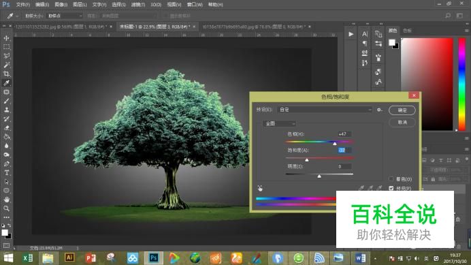The width and height of the screenshot is (471, 265).
Task: Click the on-image adjustment hand icon
Action: [x=260, y=189]
